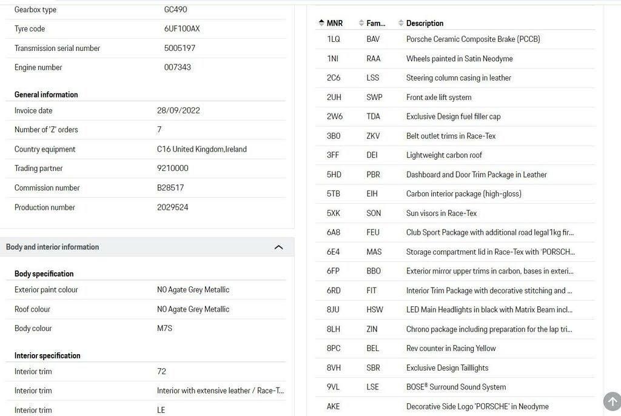Click the truncated LED Main Headlights description

pyautogui.click(x=489, y=310)
